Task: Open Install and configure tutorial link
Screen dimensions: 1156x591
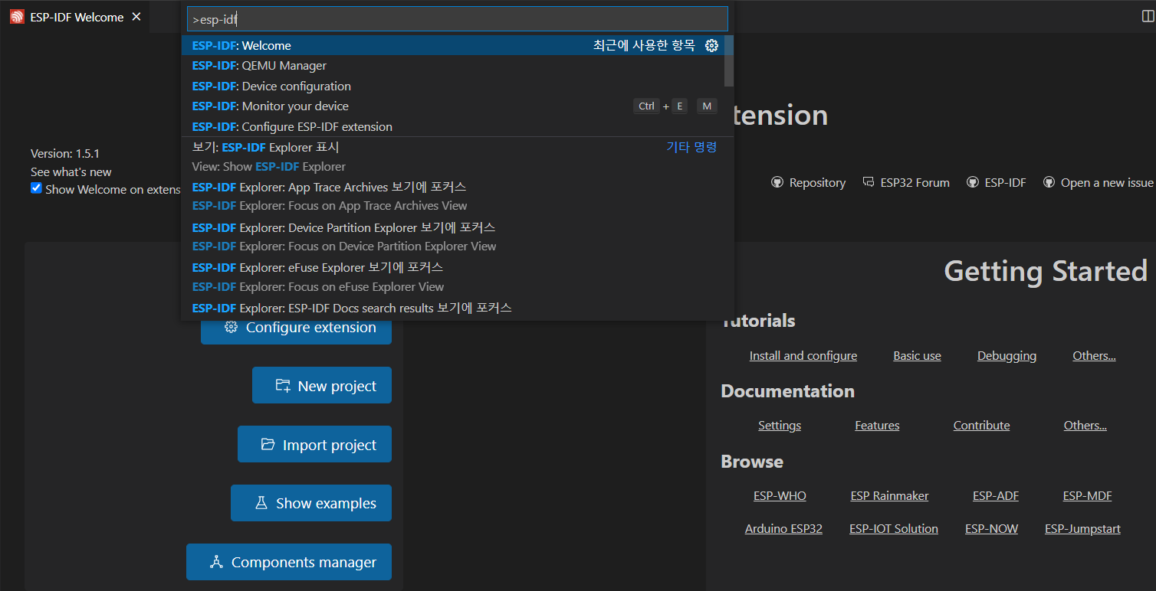Action: [803, 356]
